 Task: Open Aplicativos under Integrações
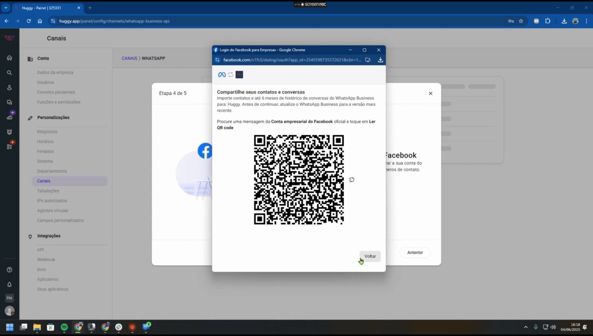click(x=47, y=279)
